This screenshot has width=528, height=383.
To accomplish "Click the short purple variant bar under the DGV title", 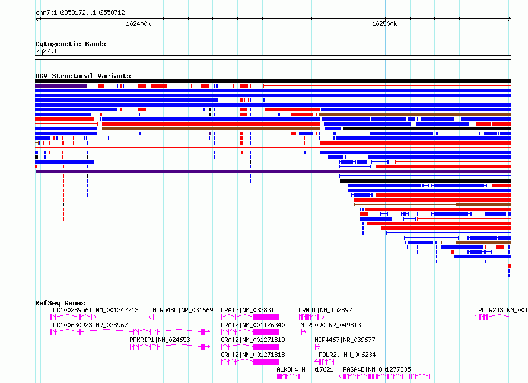I will [x=61, y=86].
